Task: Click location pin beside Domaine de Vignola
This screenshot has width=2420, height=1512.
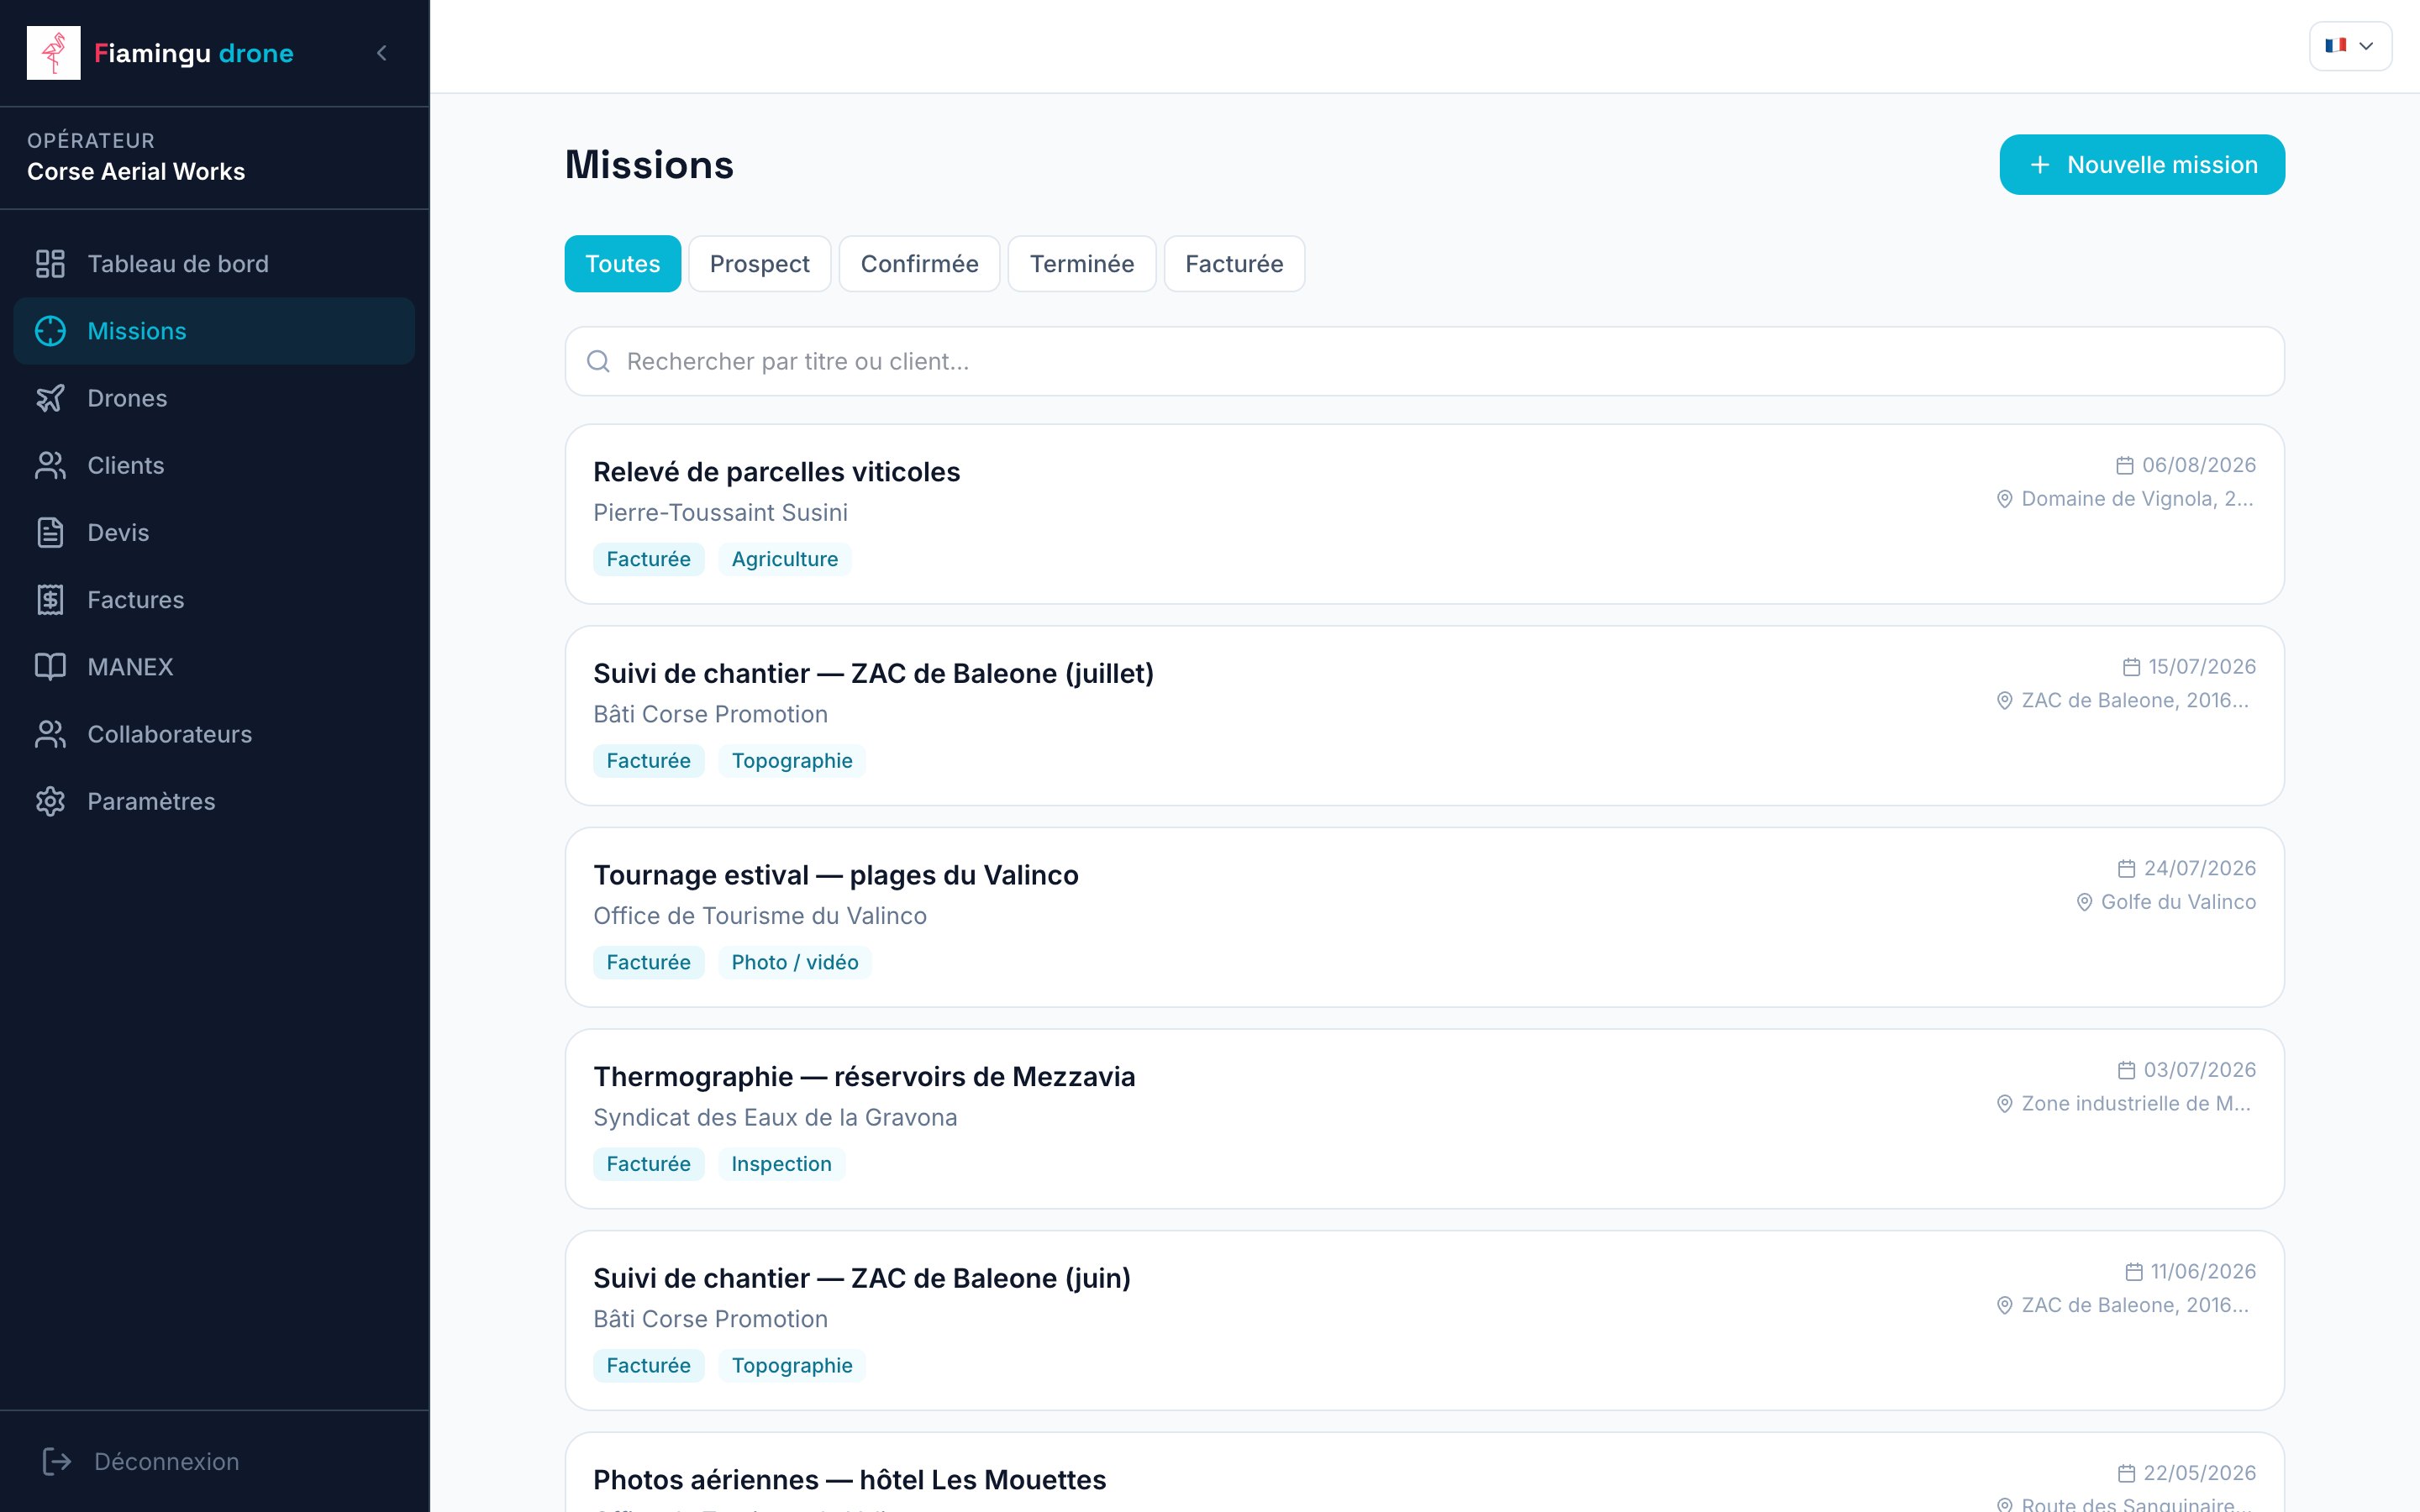Action: pos(2004,499)
